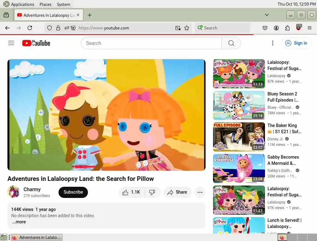Image resolution: width=317 pixels, height=241 pixels.
Task: Select the Adventures in Lalaloopsy browser tab
Action: coord(49,15)
